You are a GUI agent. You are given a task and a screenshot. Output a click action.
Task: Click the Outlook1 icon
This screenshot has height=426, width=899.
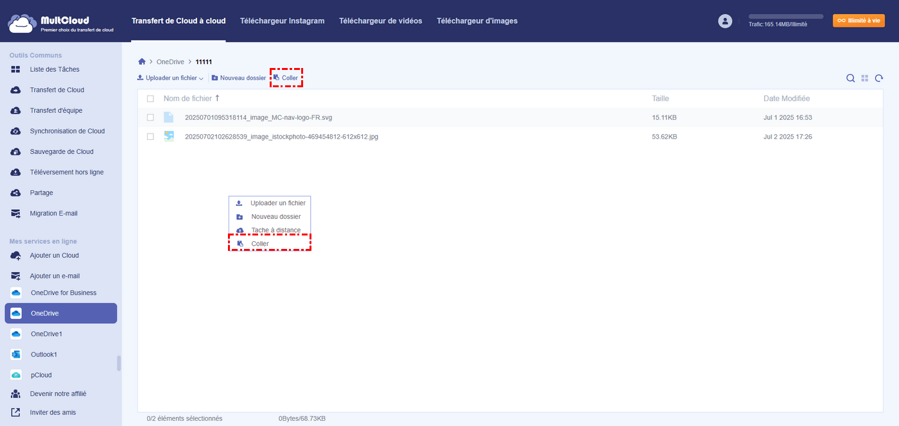tap(16, 354)
